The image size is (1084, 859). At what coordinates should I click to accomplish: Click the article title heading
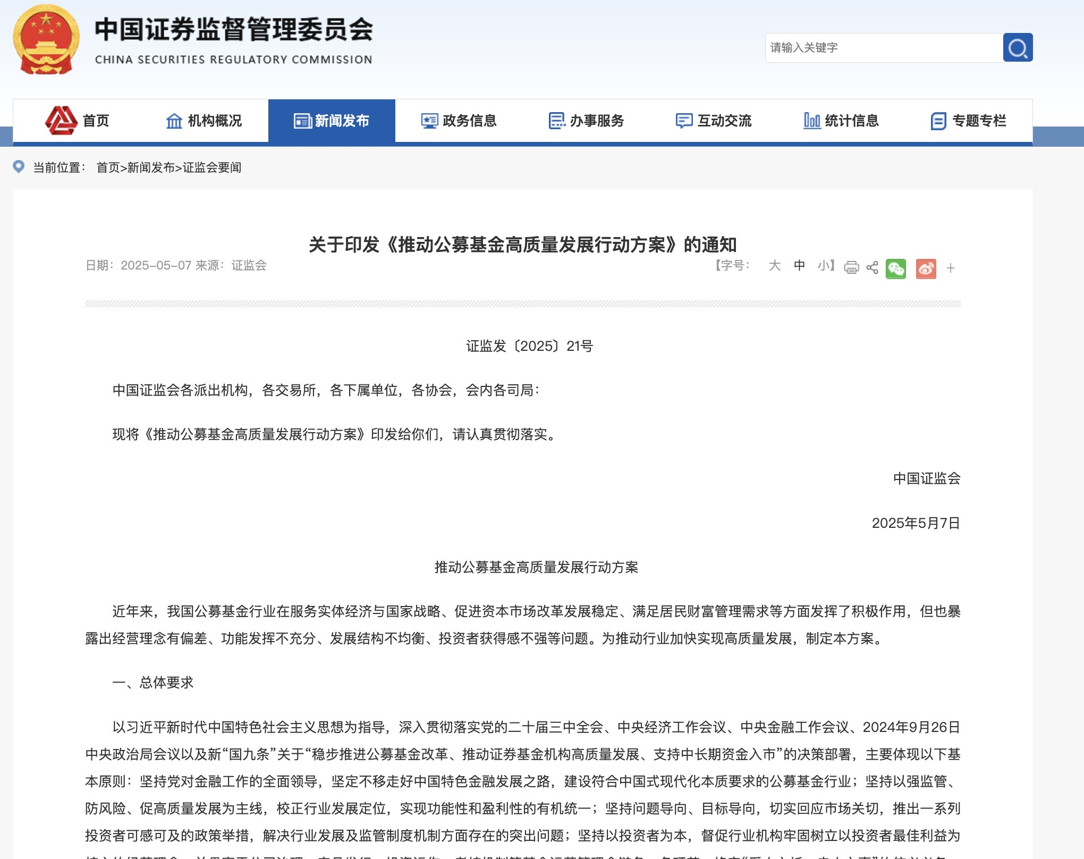click(x=523, y=245)
